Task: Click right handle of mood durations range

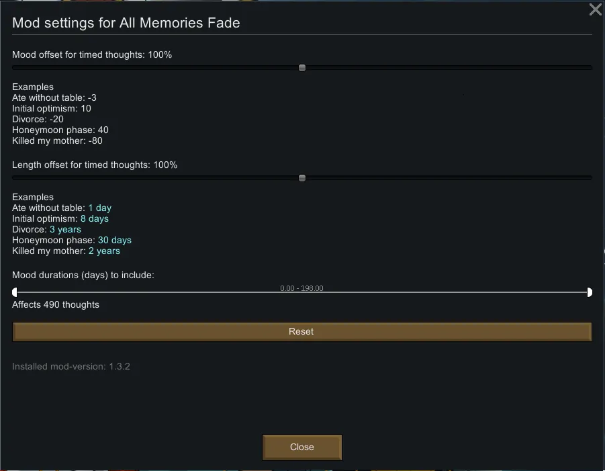Action: point(590,292)
